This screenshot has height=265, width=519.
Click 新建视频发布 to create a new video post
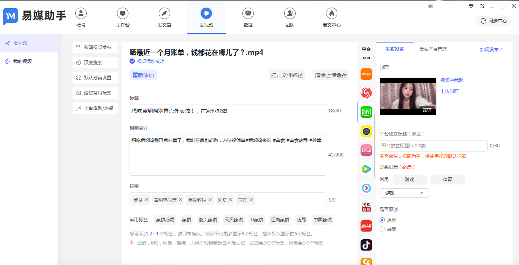coord(95,47)
